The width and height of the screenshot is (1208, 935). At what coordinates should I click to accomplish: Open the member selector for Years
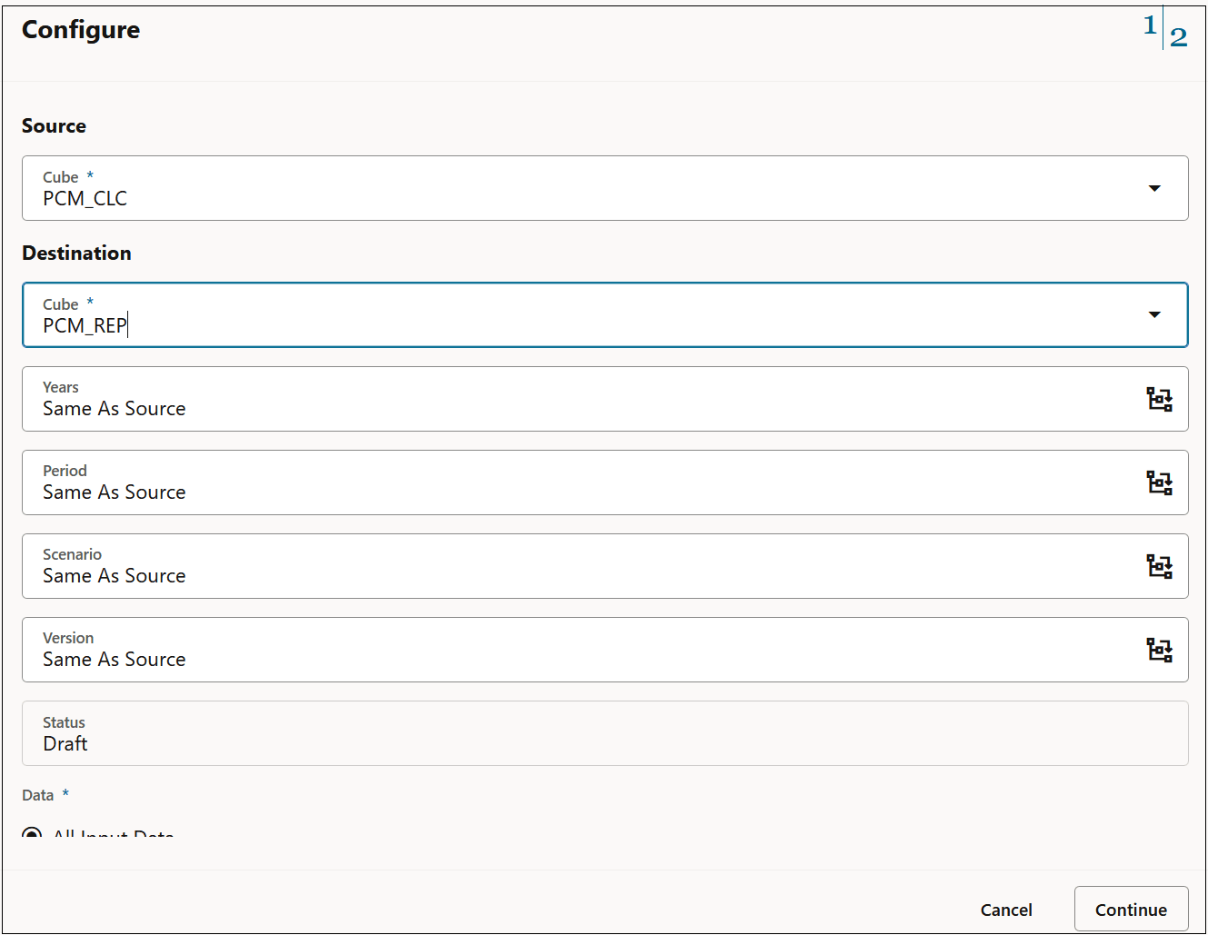click(1160, 399)
